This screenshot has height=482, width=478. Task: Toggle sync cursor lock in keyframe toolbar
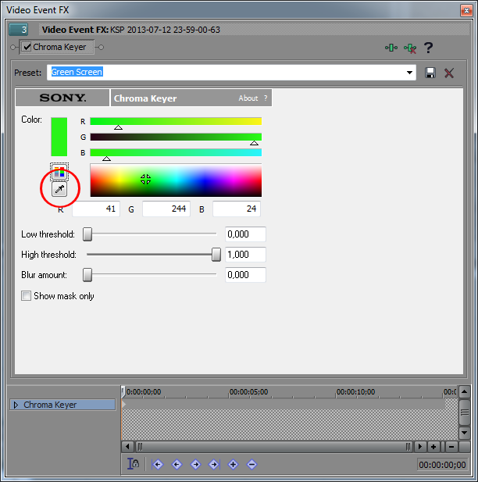(x=134, y=464)
